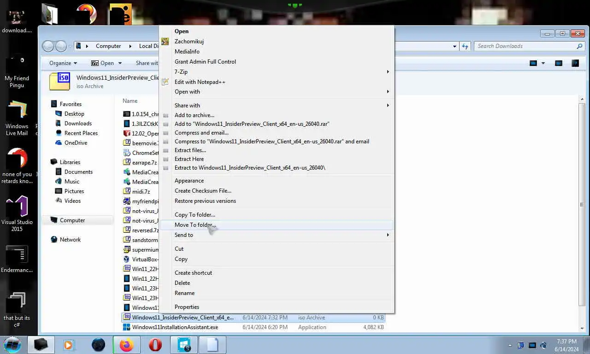Choose Extract files...
This screenshot has width=590, height=354.
pos(276,150)
